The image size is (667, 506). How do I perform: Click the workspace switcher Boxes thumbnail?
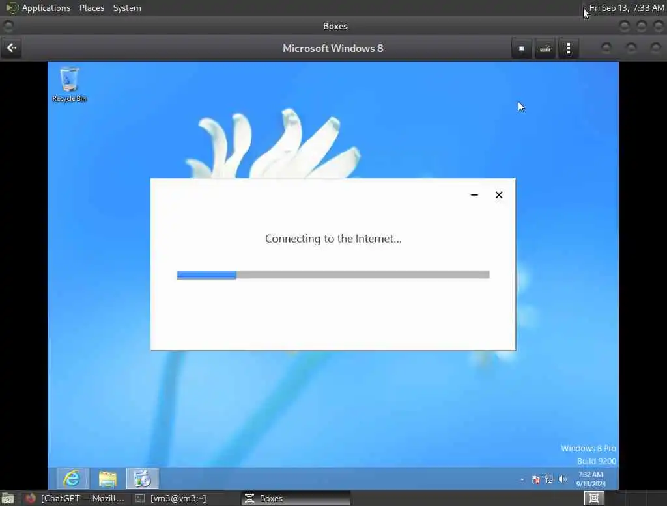594,498
